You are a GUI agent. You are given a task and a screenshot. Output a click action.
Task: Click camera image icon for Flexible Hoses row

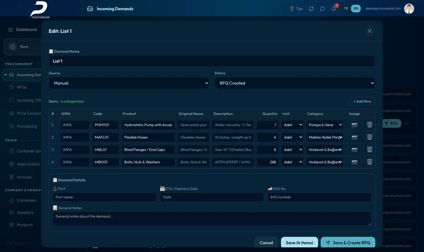pyautogui.click(x=354, y=137)
